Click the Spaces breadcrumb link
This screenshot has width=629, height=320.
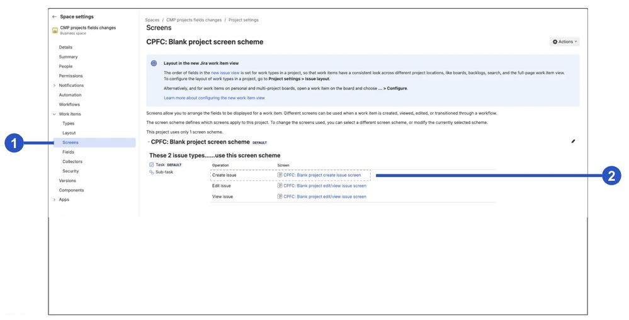[152, 20]
